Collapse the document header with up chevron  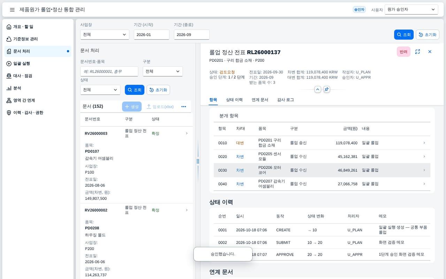coord(318,89)
